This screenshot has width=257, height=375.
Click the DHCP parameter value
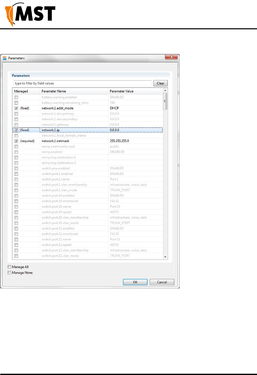[114, 108]
